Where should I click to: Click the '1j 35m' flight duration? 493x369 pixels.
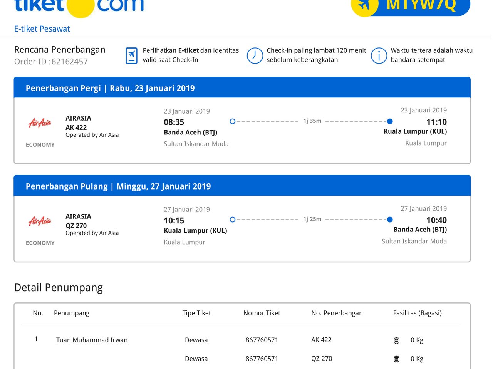click(x=312, y=121)
